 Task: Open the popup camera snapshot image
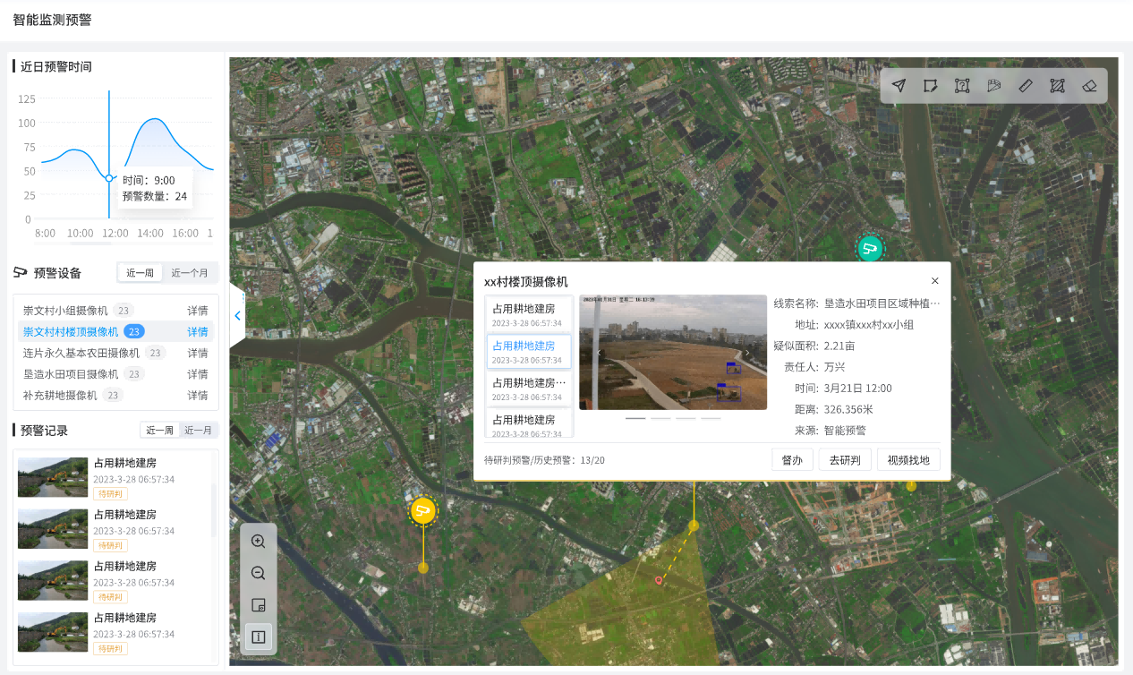[673, 353]
